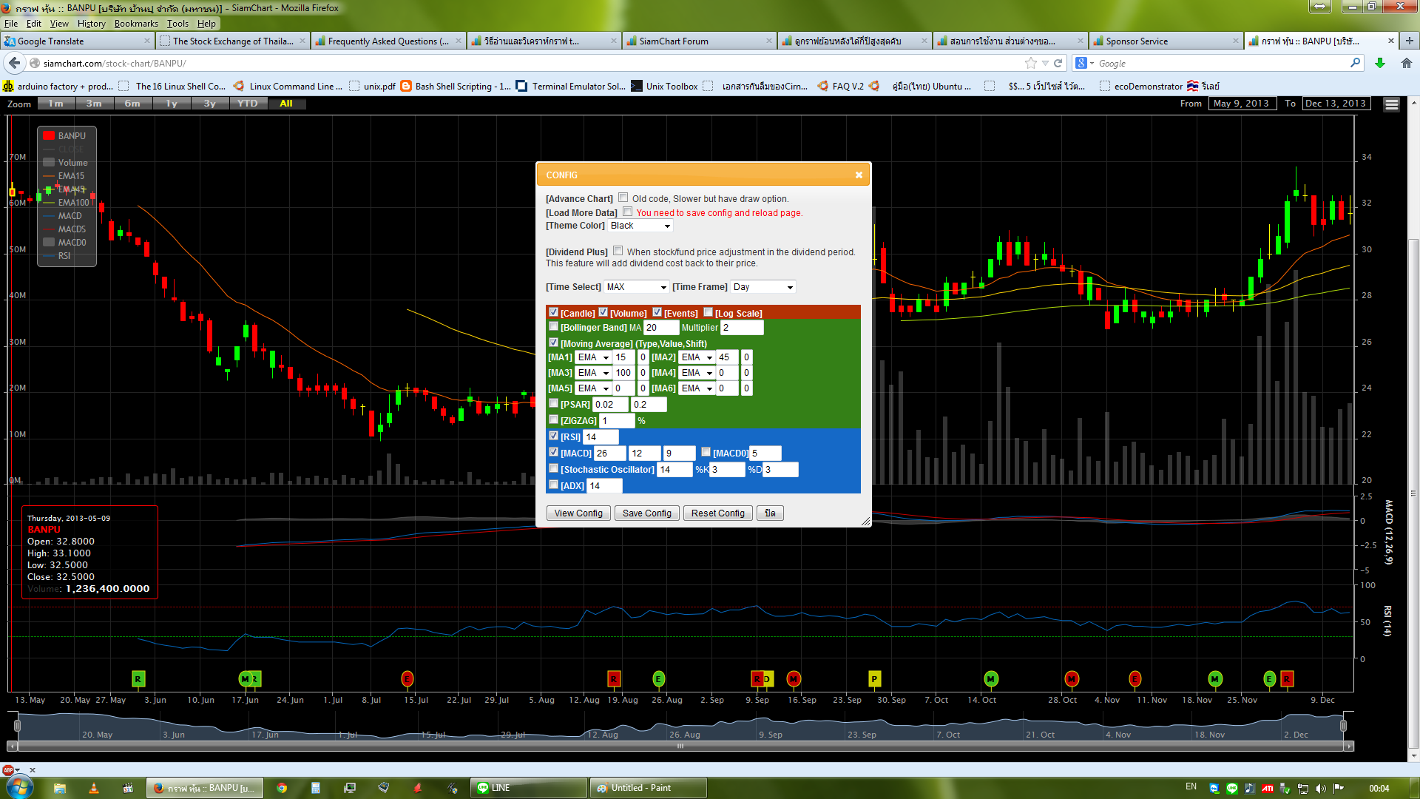Click the green R event marker near 3 Jun
The image size is (1420, 799).
[138, 678]
